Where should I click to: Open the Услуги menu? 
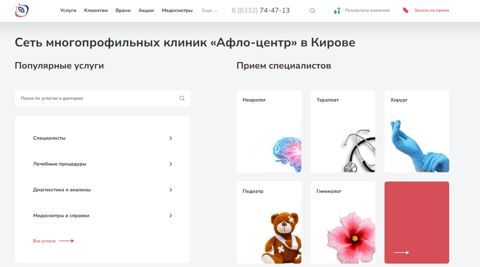(x=68, y=11)
